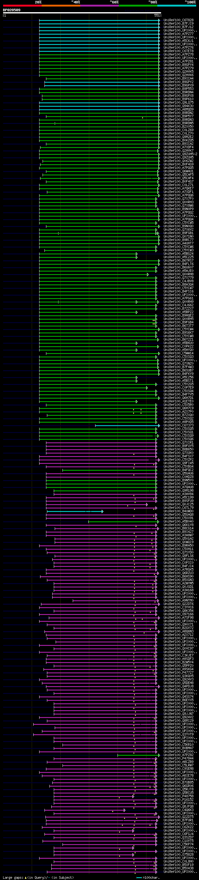Open hit UniRef100_B5XF19

click(x=178, y=865)
